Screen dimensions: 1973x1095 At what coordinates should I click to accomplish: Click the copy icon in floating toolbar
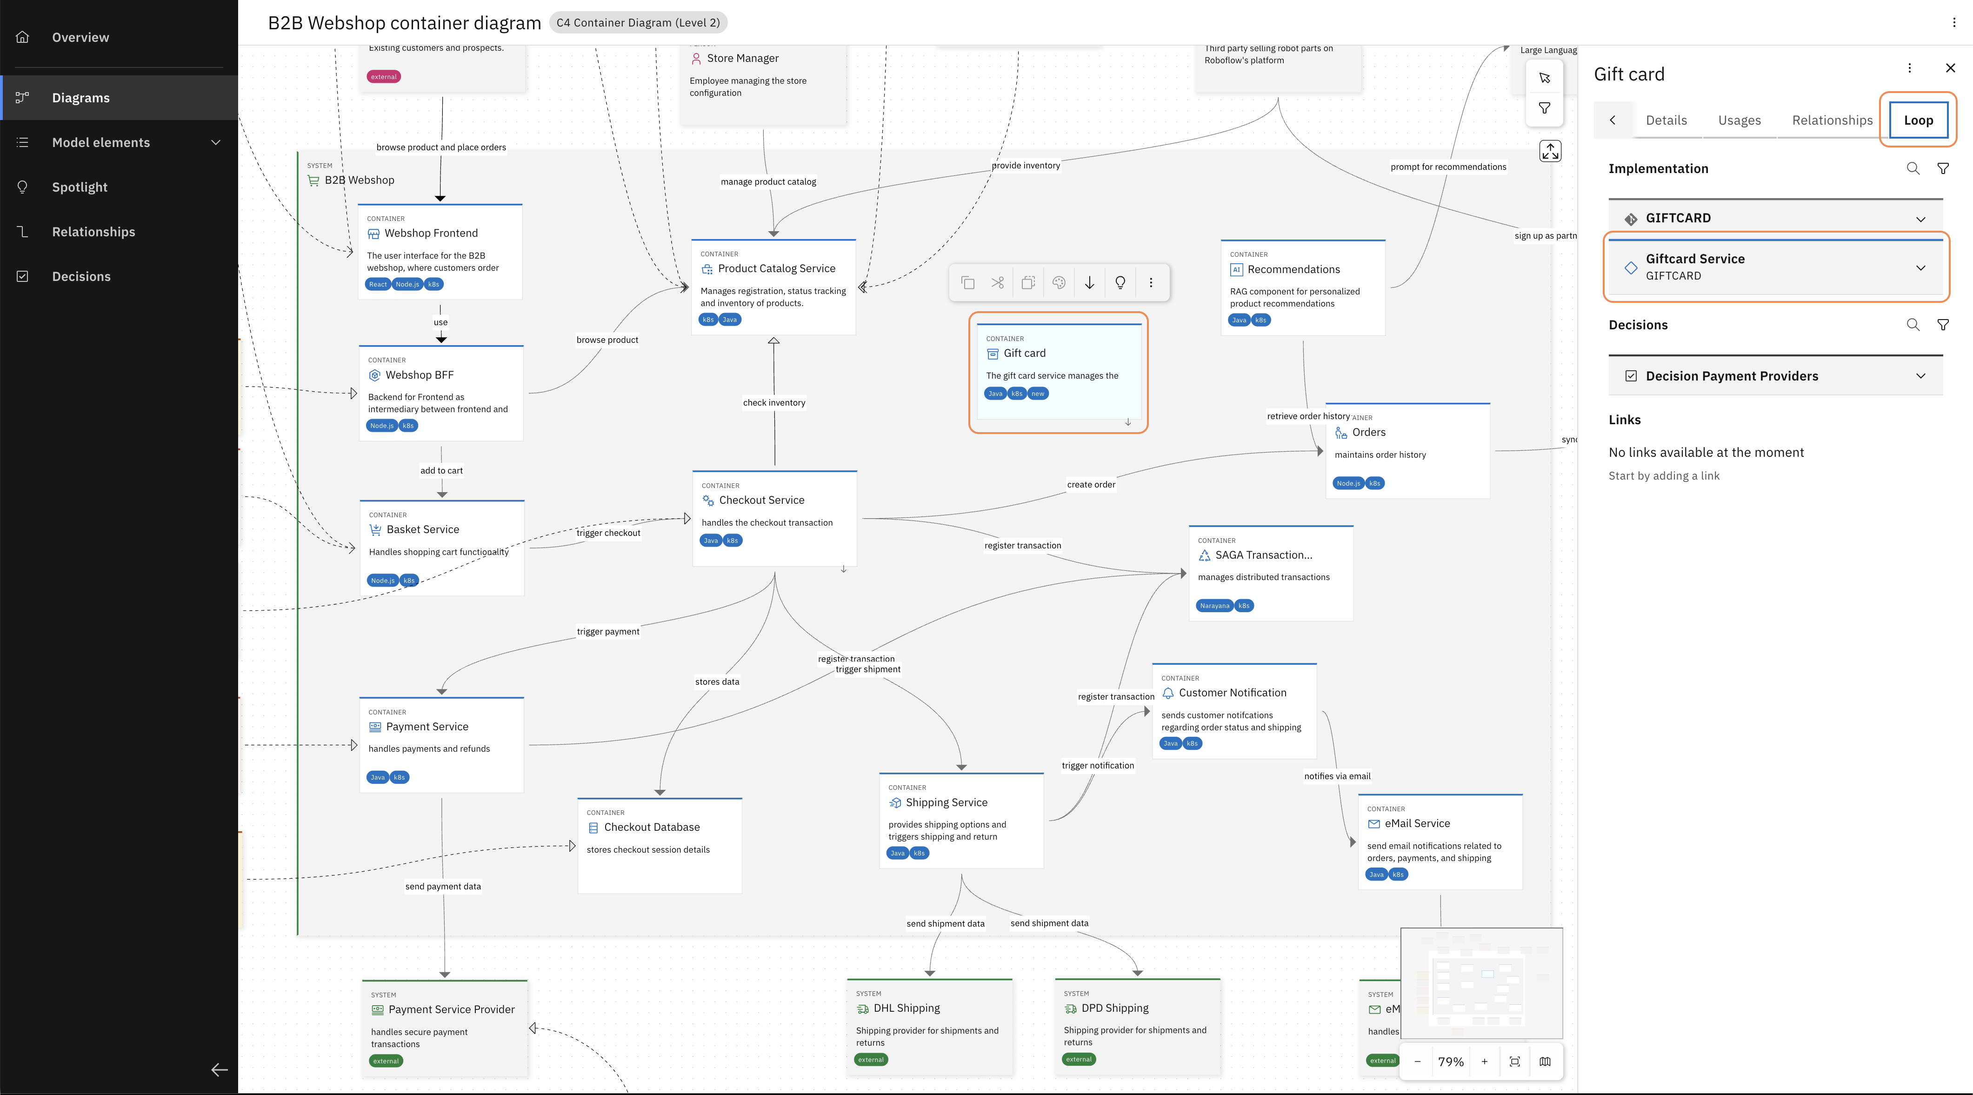click(x=967, y=283)
